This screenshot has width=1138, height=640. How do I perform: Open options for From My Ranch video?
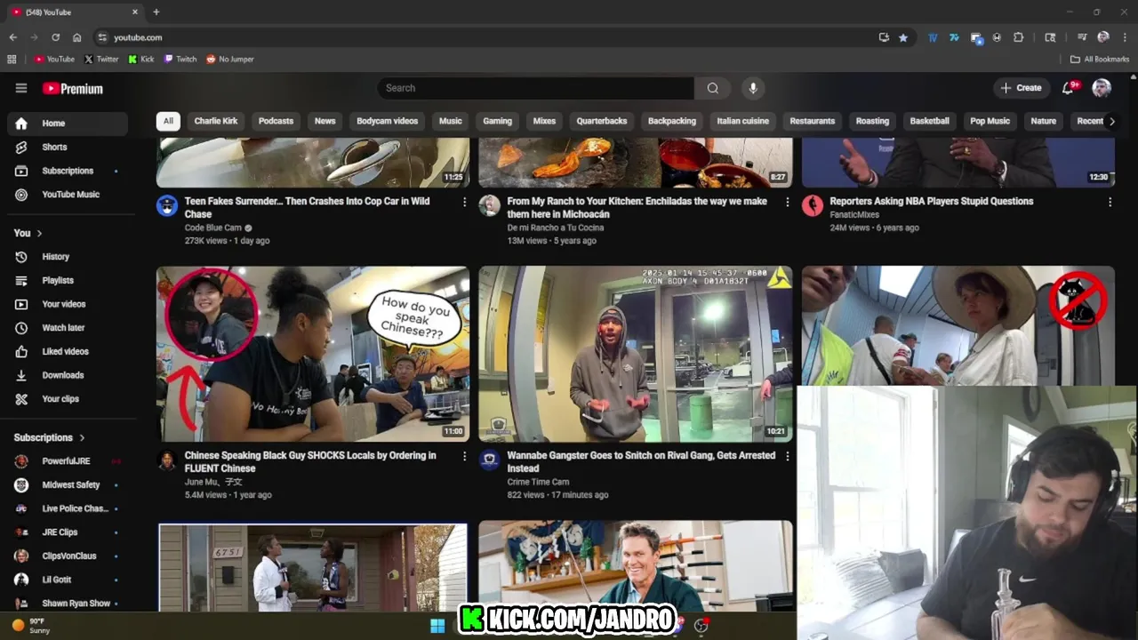click(787, 202)
